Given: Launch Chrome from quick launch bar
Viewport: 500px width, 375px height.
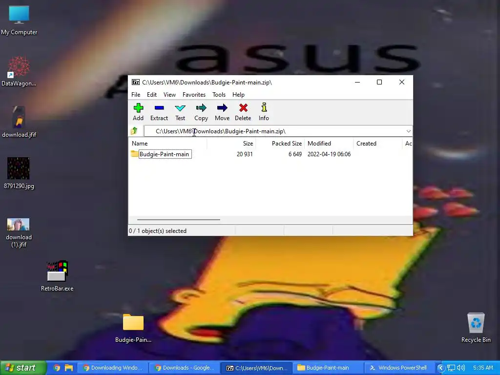Looking at the screenshot, I should point(57,368).
